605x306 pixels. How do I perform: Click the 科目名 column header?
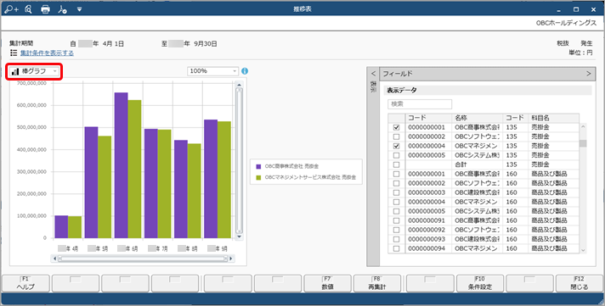(x=554, y=118)
